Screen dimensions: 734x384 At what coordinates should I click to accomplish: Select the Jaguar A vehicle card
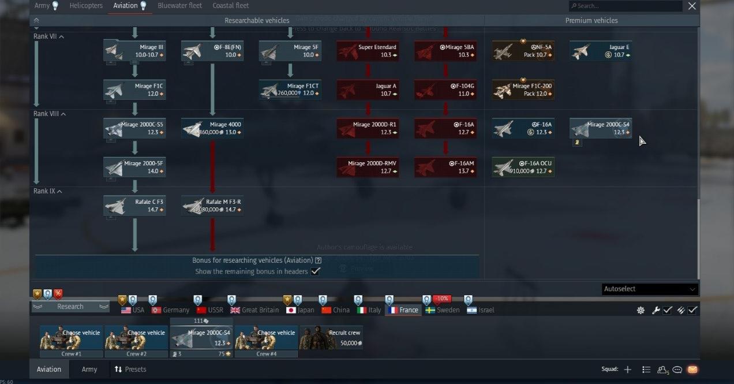[x=368, y=90]
